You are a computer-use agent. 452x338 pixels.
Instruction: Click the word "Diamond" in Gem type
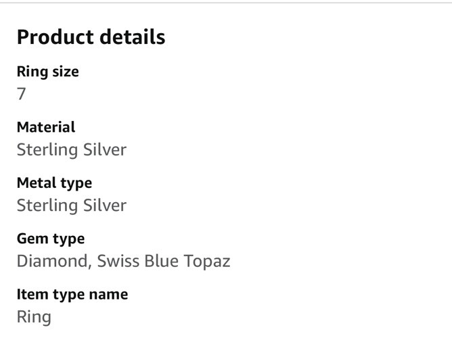point(51,261)
